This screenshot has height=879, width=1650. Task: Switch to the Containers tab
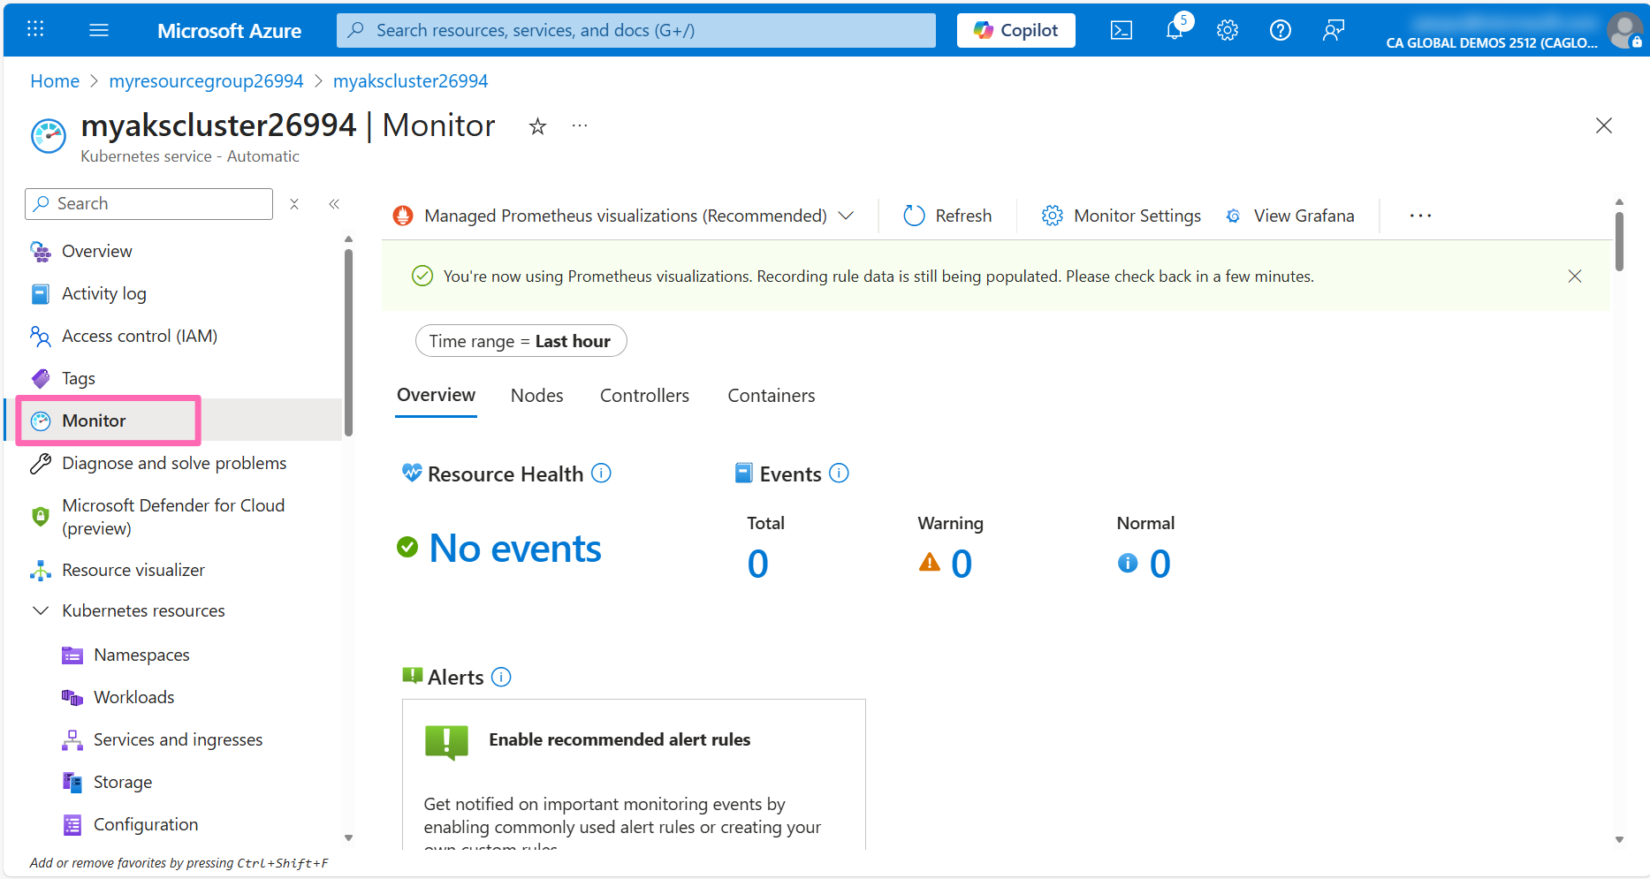(x=771, y=395)
